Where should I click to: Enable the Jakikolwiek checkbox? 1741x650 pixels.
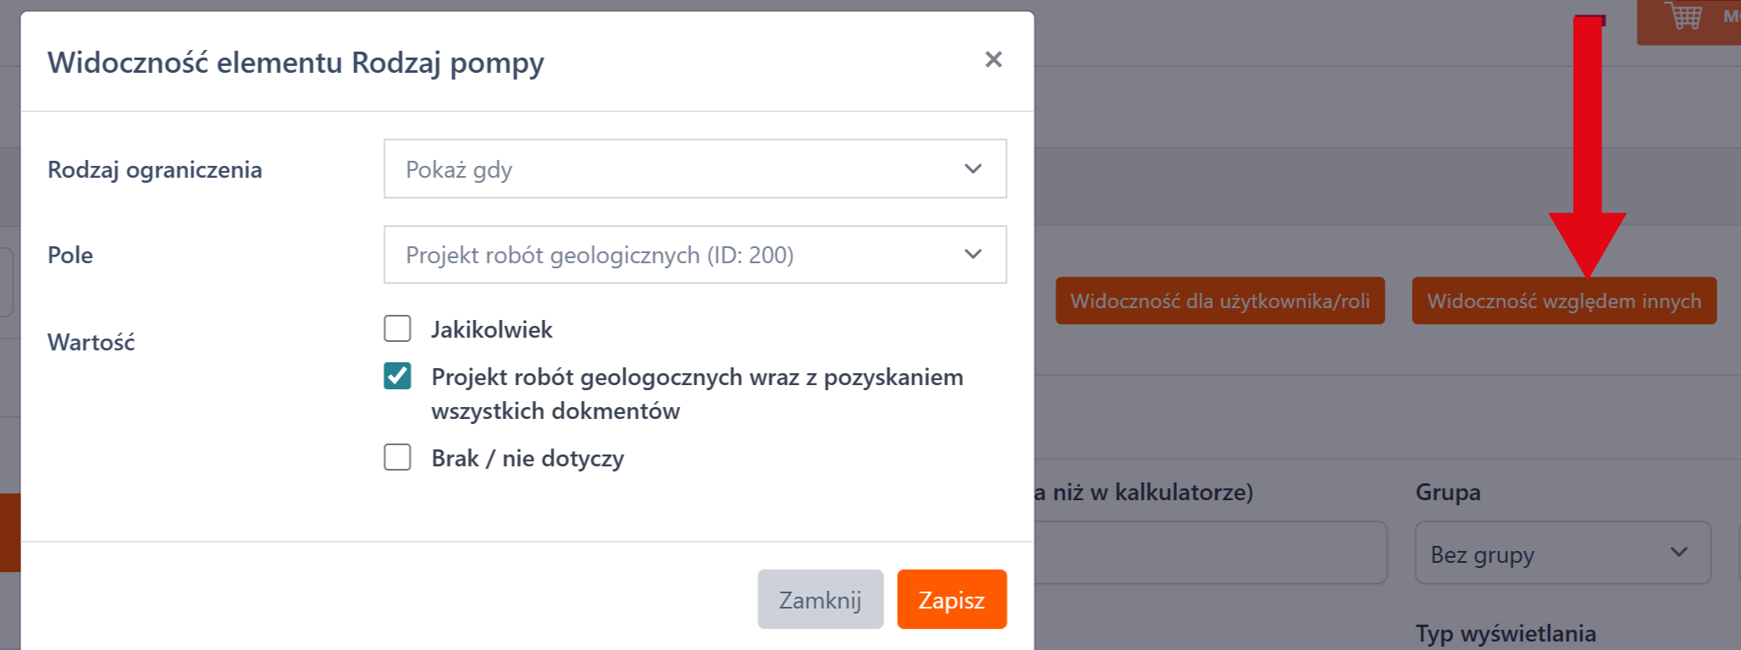[x=397, y=328]
